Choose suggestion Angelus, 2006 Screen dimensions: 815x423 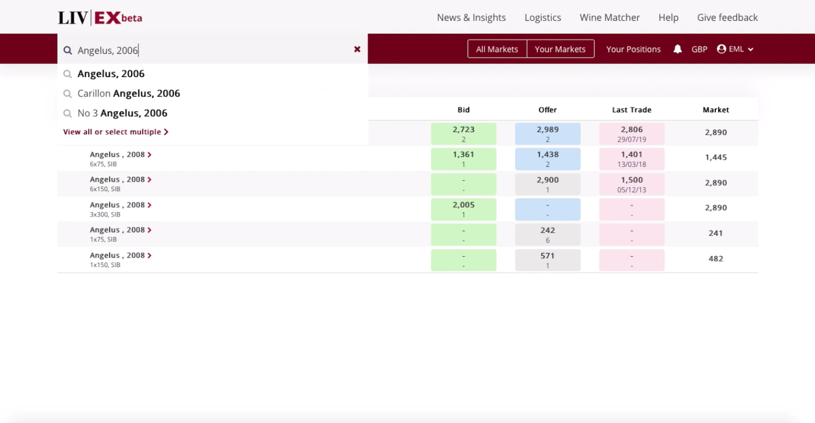[111, 74]
